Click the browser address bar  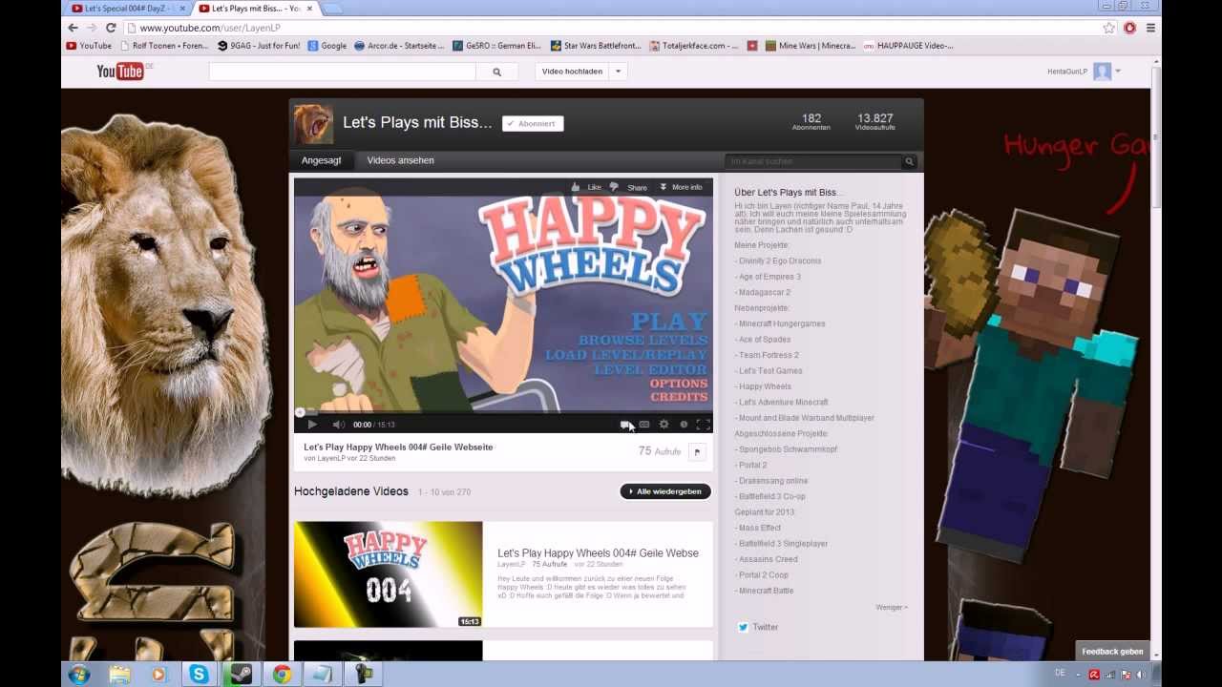[x=611, y=28]
